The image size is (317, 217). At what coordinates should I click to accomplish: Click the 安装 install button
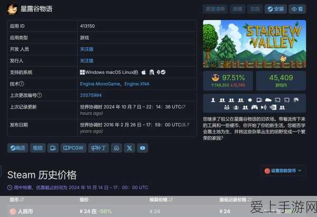[x=276, y=9]
